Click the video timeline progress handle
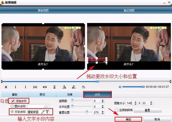The image size is (172, 122). [97, 81]
